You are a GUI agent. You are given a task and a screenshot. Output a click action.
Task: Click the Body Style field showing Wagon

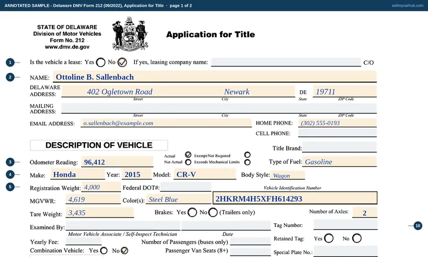coord(287,175)
